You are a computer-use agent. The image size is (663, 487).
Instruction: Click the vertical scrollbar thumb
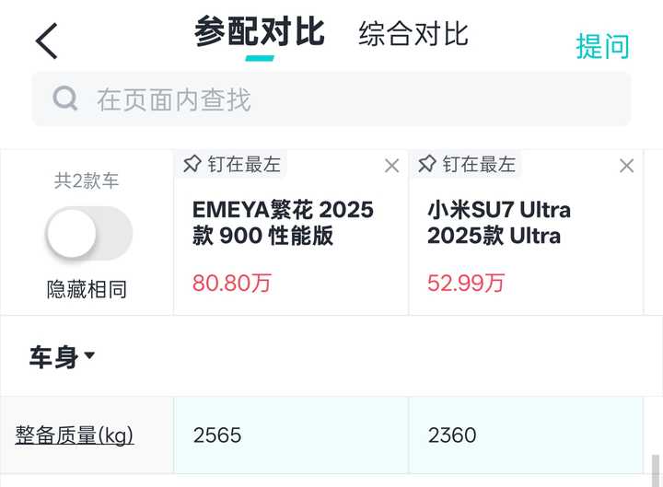point(655,470)
